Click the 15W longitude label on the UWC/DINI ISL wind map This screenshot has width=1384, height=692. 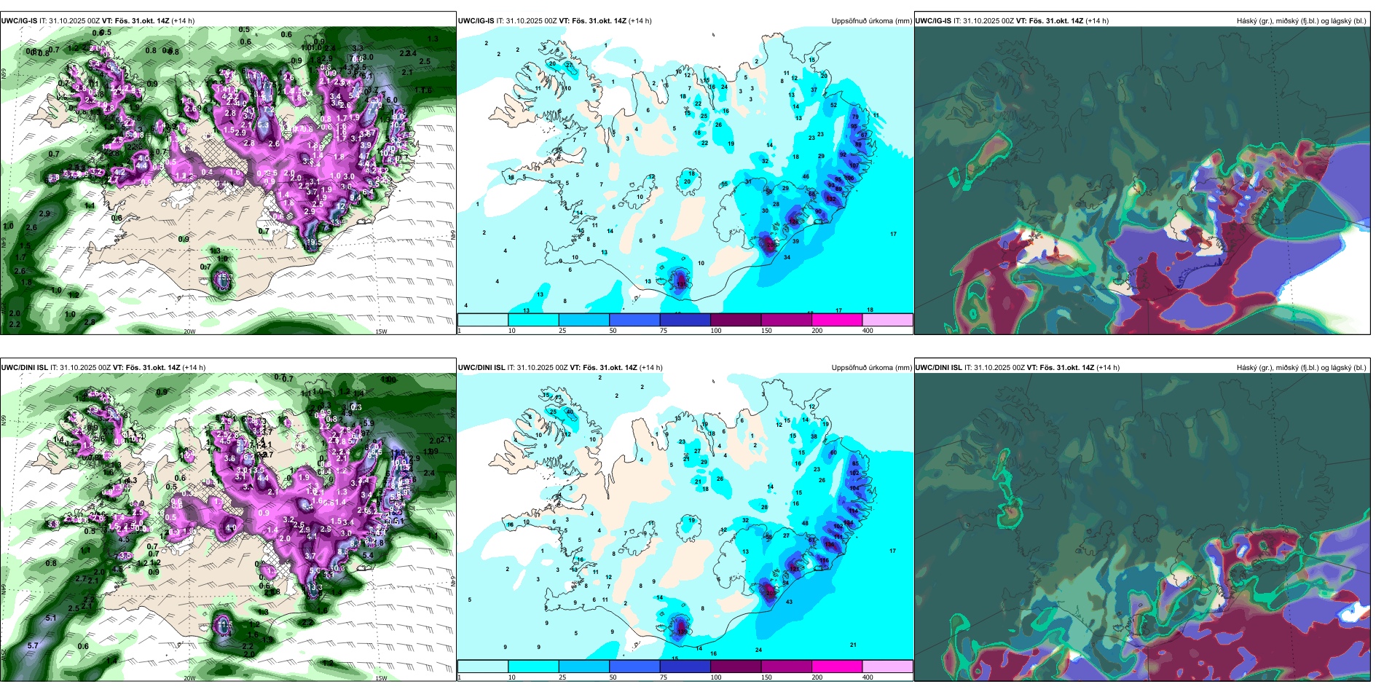click(380, 678)
